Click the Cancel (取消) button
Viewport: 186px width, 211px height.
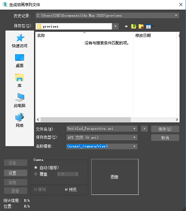click(165, 138)
